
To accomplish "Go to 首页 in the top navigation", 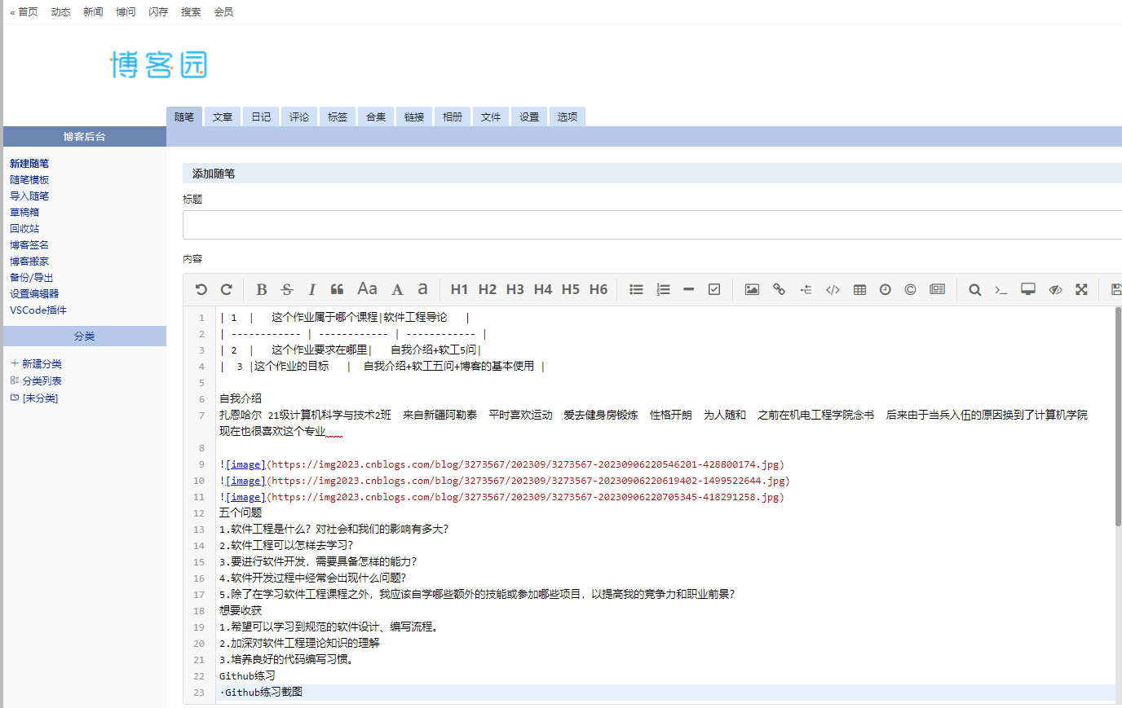I will point(28,12).
